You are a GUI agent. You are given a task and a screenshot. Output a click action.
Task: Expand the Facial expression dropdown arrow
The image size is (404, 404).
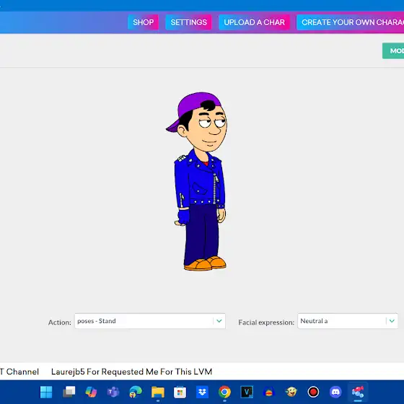click(x=392, y=321)
